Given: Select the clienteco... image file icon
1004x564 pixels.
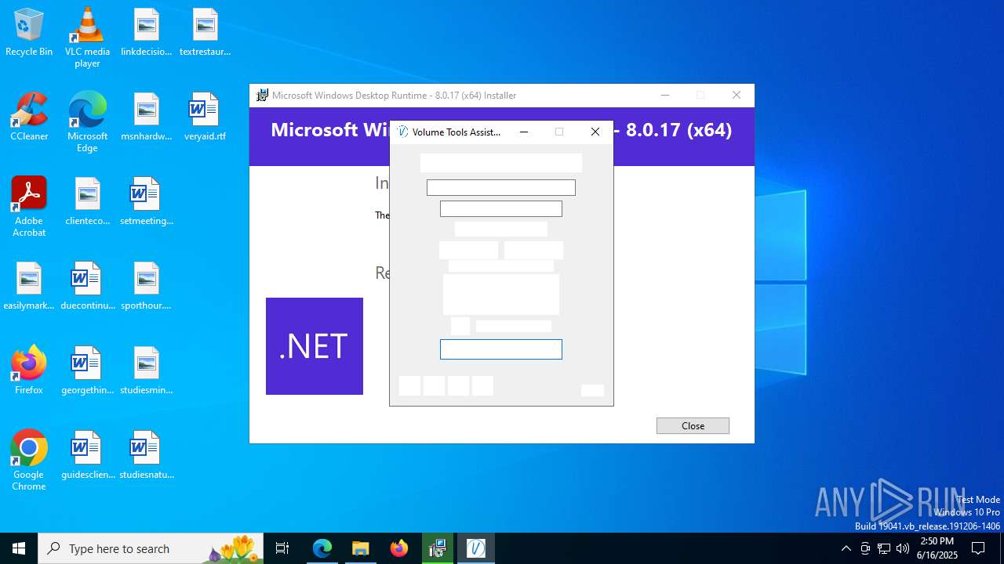Looking at the screenshot, I should [87, 201].
